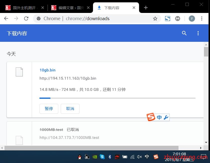Screen dimensions: 210x163
Task: Click the tray icon next to QQ
Action: (x=87, y=157)
